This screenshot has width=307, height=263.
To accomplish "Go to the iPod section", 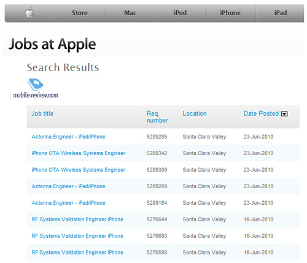I will (x=180, y=13).
